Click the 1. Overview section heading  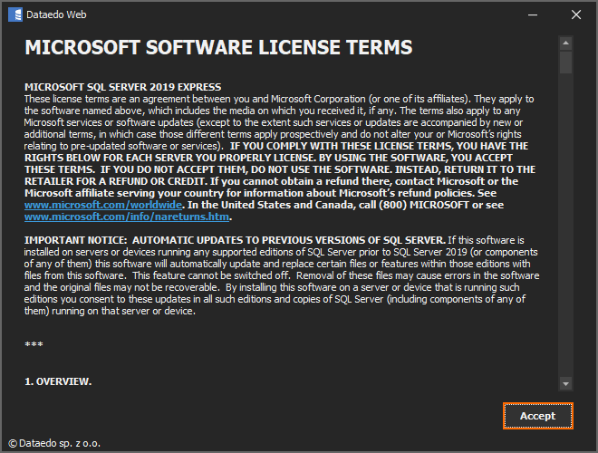58,381
